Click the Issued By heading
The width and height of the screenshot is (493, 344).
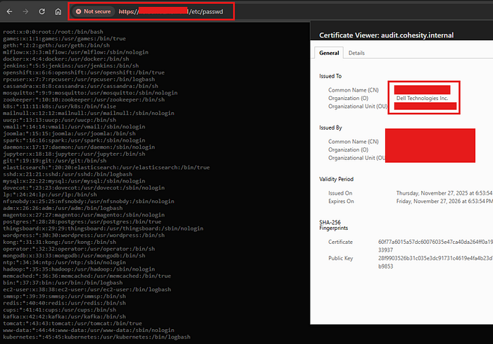point(330,128)
